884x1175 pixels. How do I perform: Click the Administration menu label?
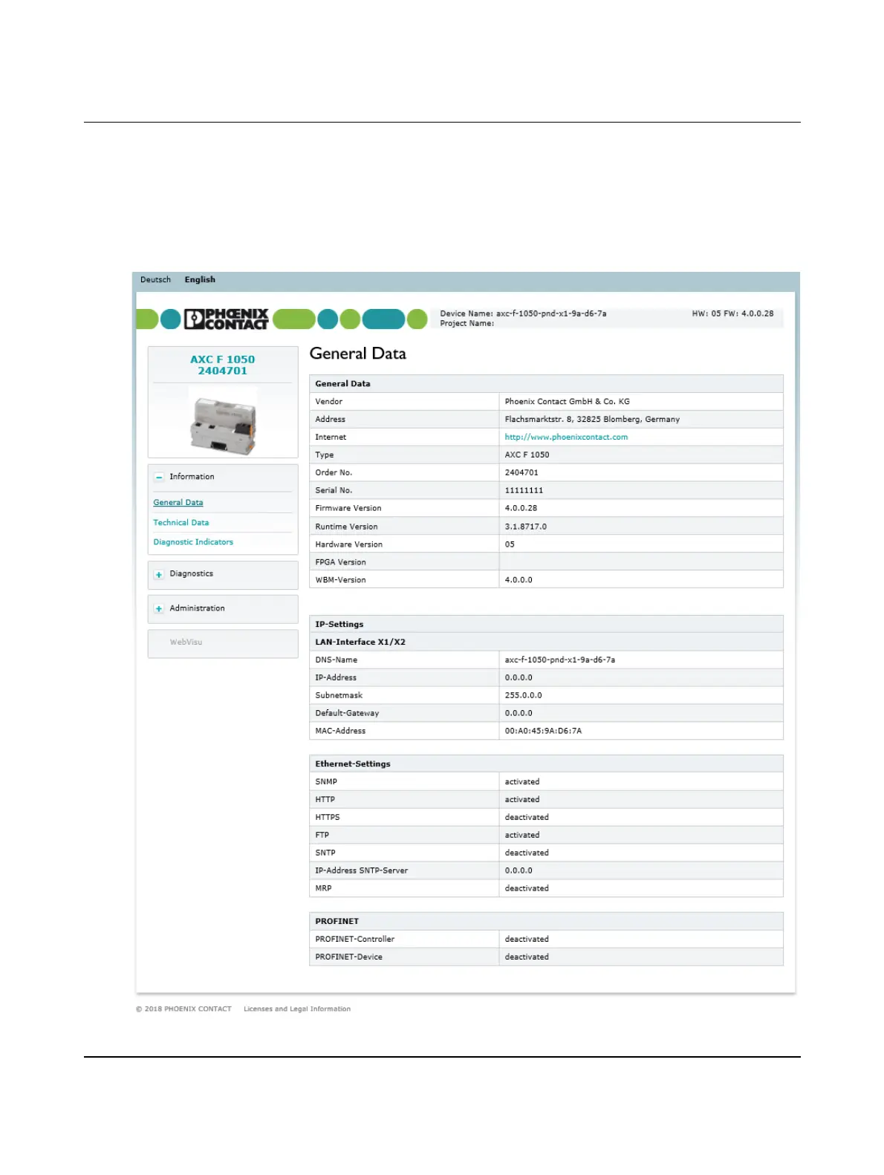tap(197, 608)
